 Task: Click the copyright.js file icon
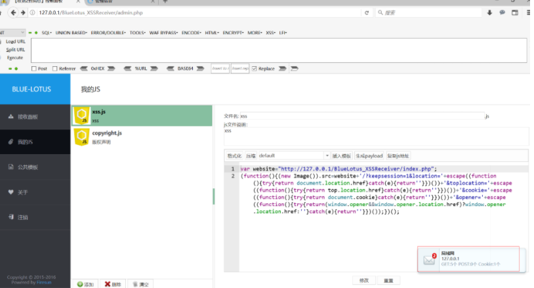pyautogui.click(x=82, y=137)
